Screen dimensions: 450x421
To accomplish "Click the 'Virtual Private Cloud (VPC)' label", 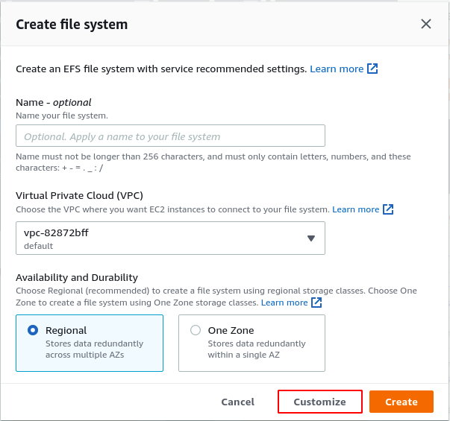I will pos(80,195).
